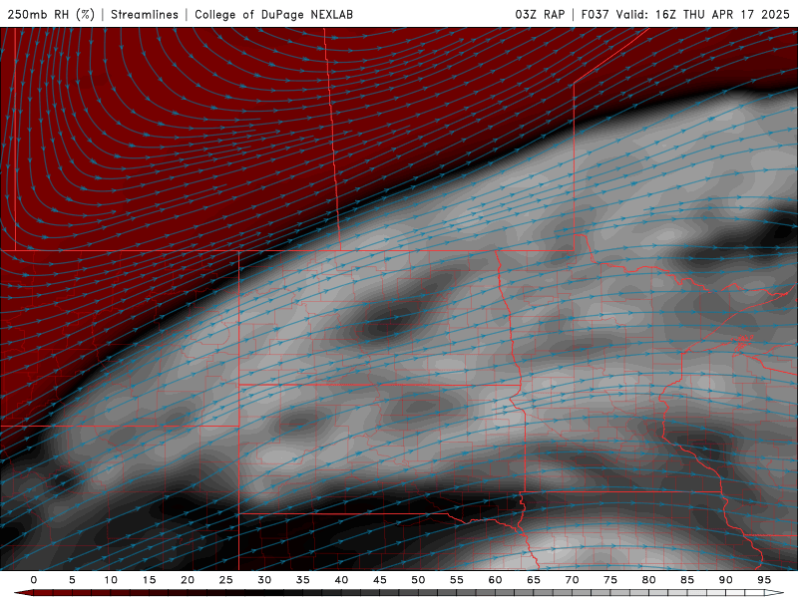Viewport: 798px width, 598px height.
Task: Pick the '75' legend tick label
Action: click(610, 580)
